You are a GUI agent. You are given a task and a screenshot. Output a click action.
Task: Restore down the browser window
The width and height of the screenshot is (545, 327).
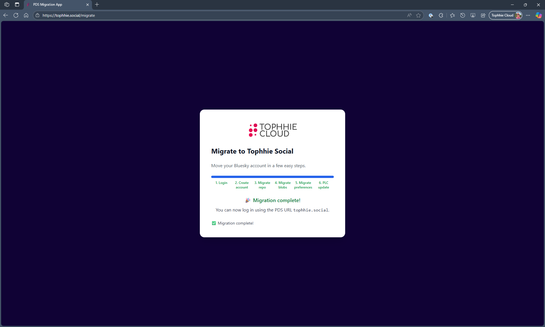[525, 5]
